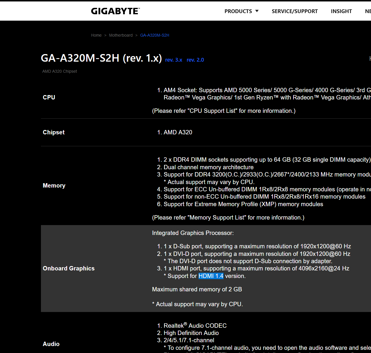
Task: Open the Motherboard breadcrumb link
Action: tap(121, 35)
